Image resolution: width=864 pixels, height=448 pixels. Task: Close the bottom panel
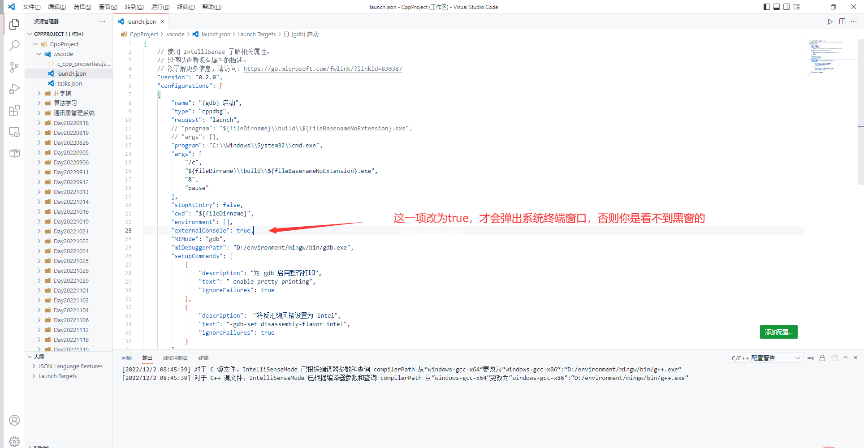point(855,358)
